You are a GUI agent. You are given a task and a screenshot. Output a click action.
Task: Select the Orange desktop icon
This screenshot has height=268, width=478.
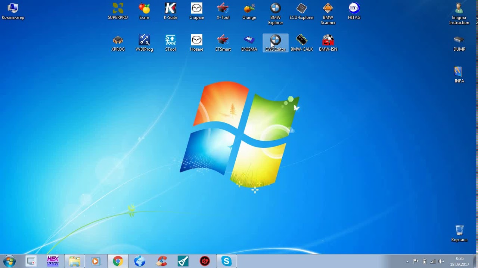(249, 12)
